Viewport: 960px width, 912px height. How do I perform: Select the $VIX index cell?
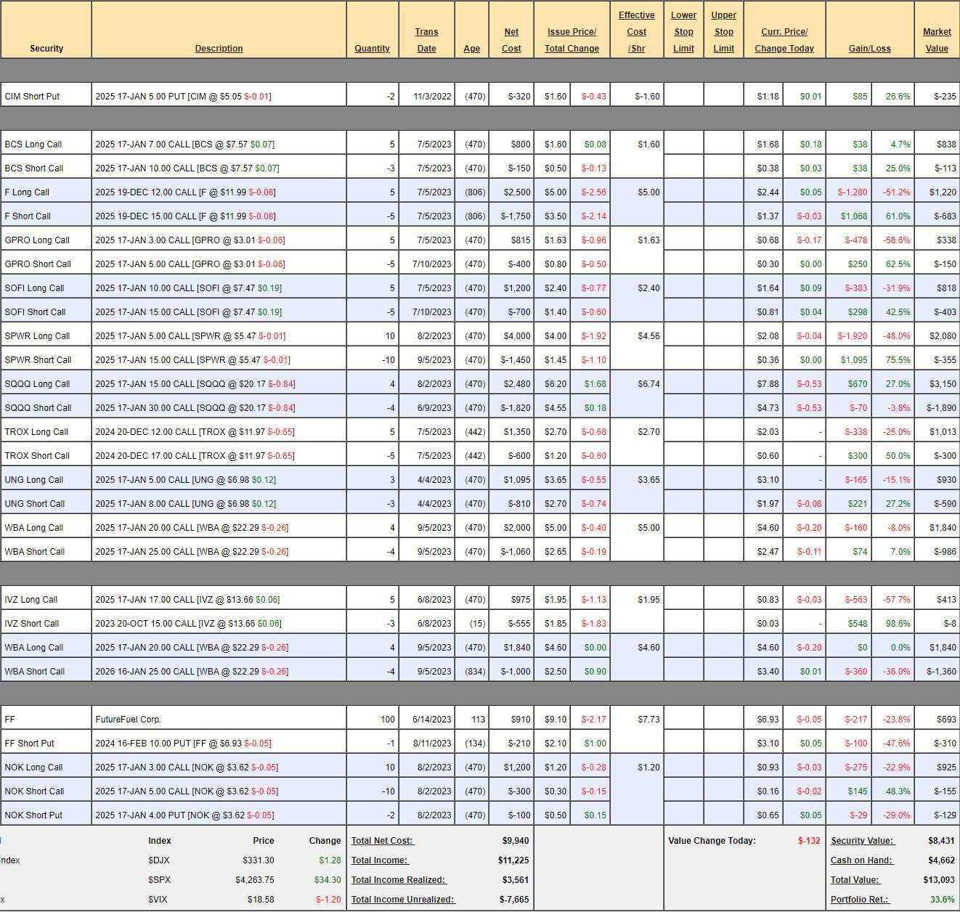[x=158, y=900]
